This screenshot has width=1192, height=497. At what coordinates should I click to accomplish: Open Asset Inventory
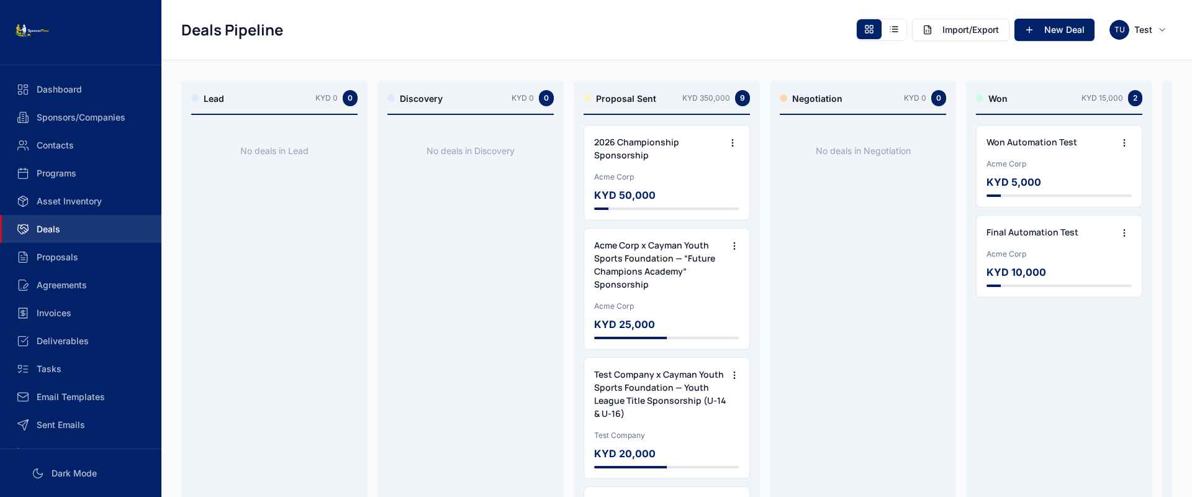click(81, 201)
